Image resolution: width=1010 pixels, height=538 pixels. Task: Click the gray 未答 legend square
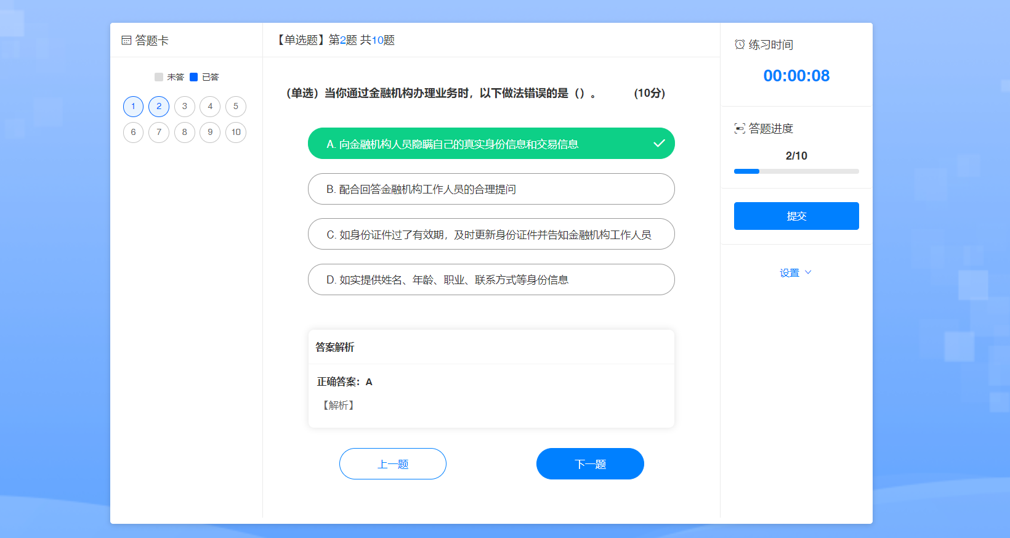159,77
